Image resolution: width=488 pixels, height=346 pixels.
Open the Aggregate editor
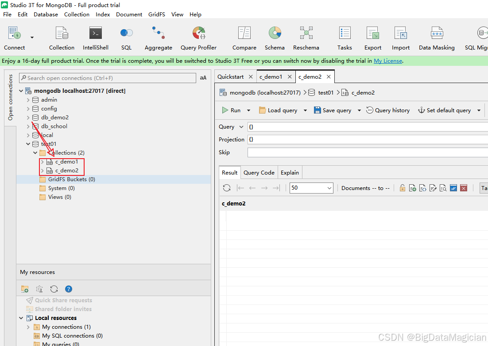point(159,38)
